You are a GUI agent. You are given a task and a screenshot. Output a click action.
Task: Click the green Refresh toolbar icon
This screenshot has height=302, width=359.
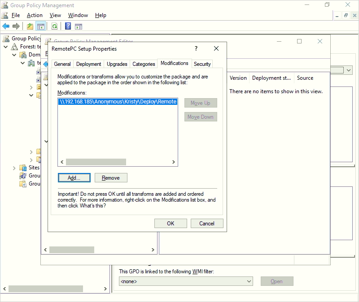point(54,26)
